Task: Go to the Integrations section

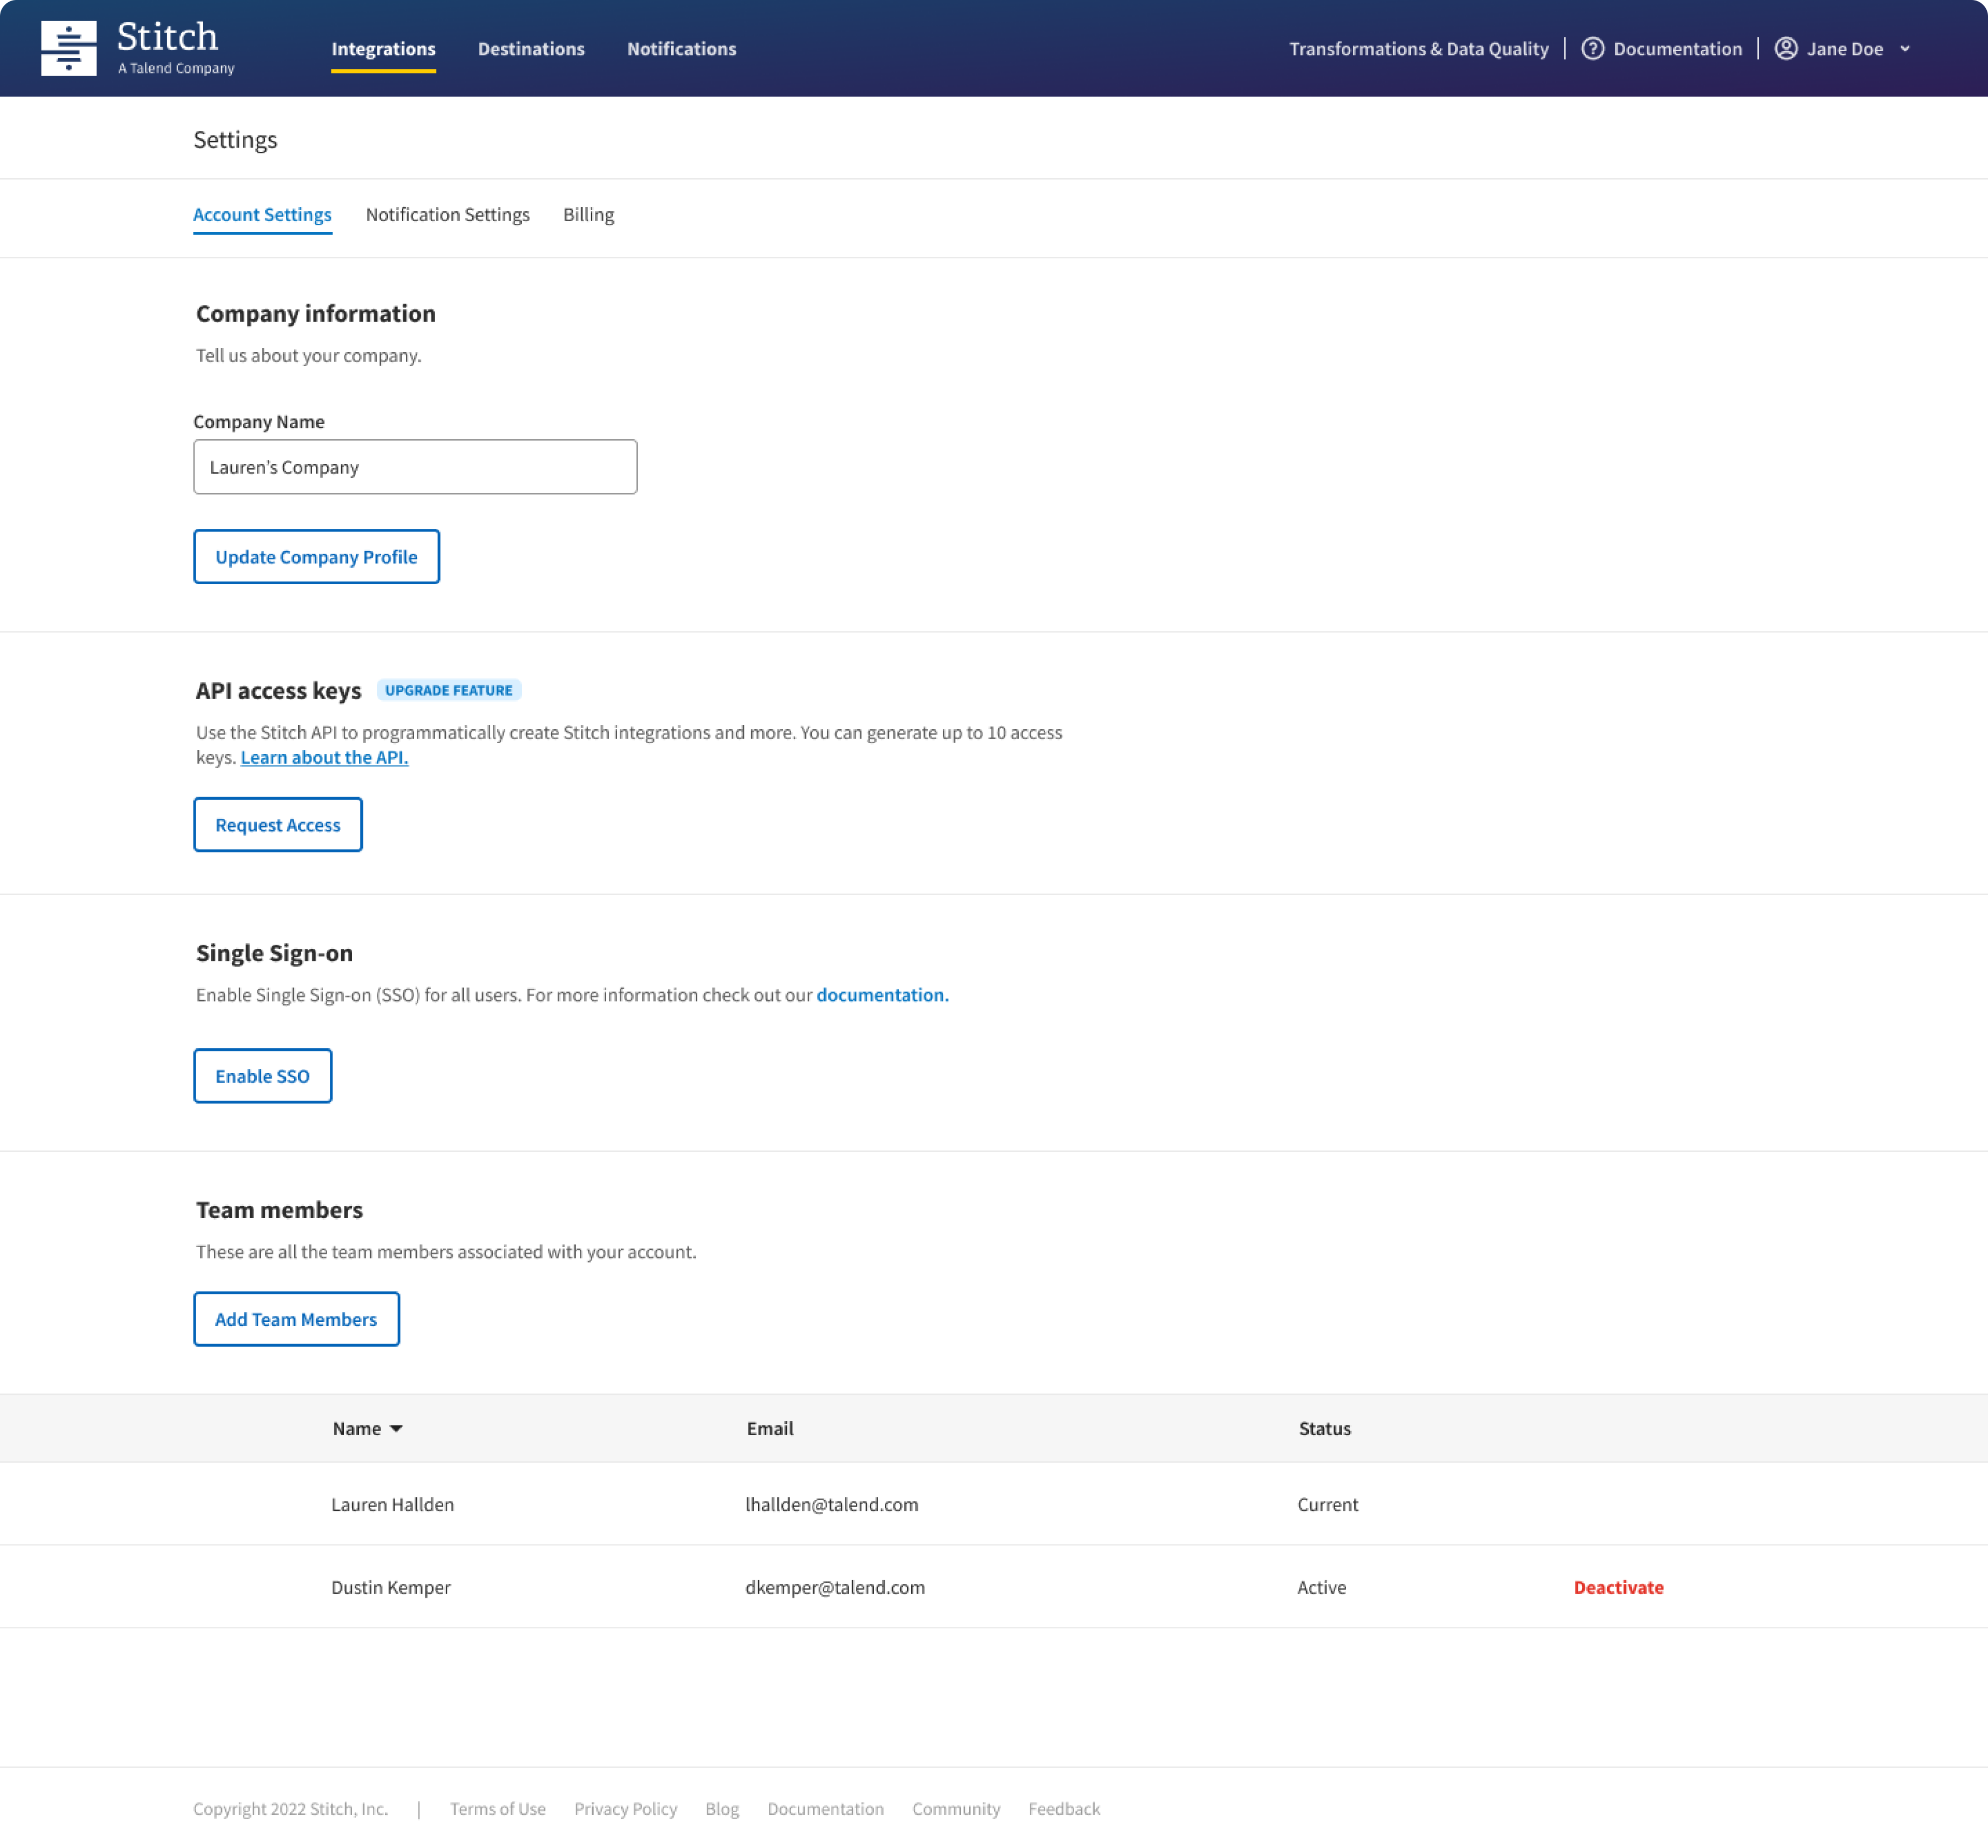Action: coord(383,49)
